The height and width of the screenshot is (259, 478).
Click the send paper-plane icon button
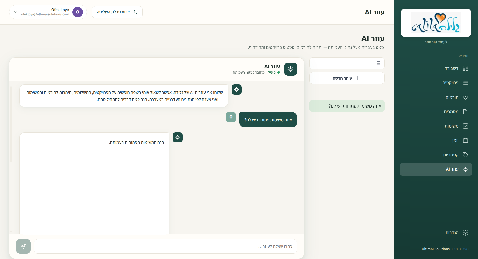point(23,246)
